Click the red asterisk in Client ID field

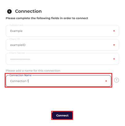pyautogui.click(x=114, y=45)
